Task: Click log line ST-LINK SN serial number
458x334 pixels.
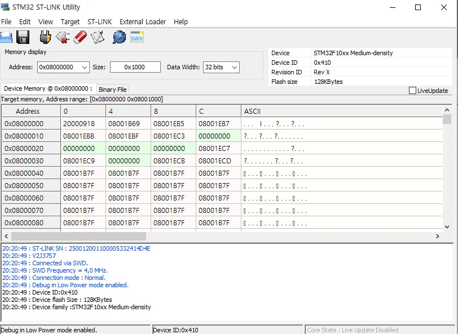Action: [76, 248]
